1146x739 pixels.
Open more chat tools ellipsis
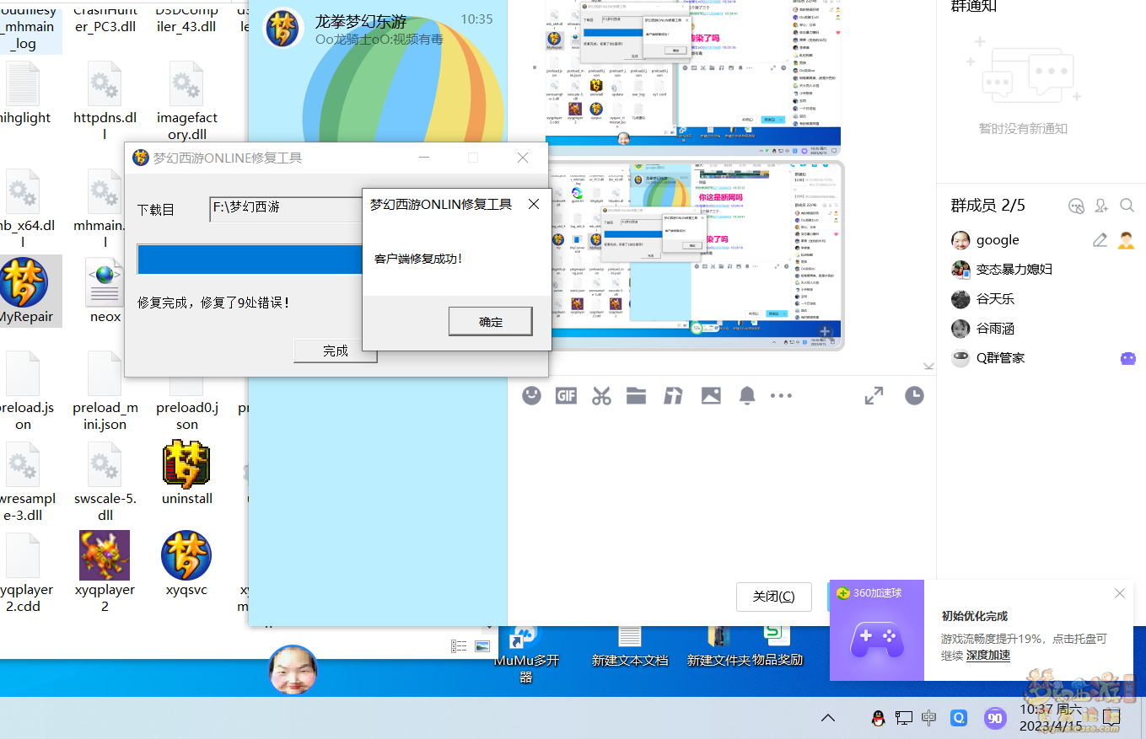tap(782, 395)
